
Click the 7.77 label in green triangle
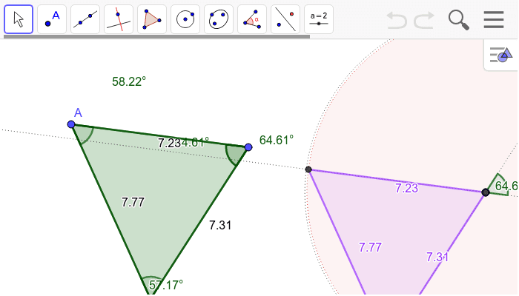click(133, 202)
